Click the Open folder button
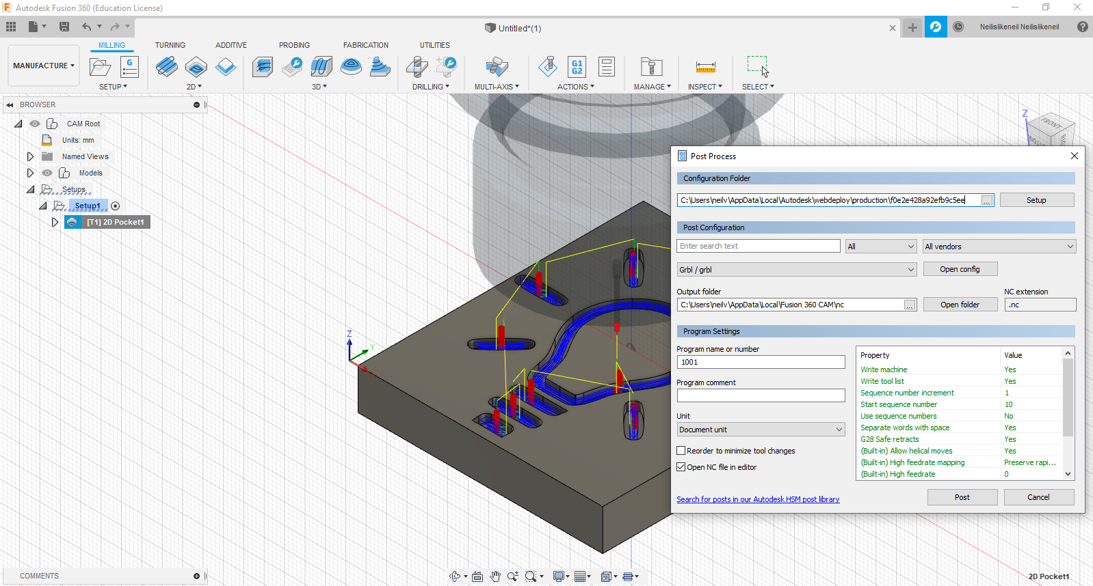Viewport: 1093px width, 586px height. [960, 305]
